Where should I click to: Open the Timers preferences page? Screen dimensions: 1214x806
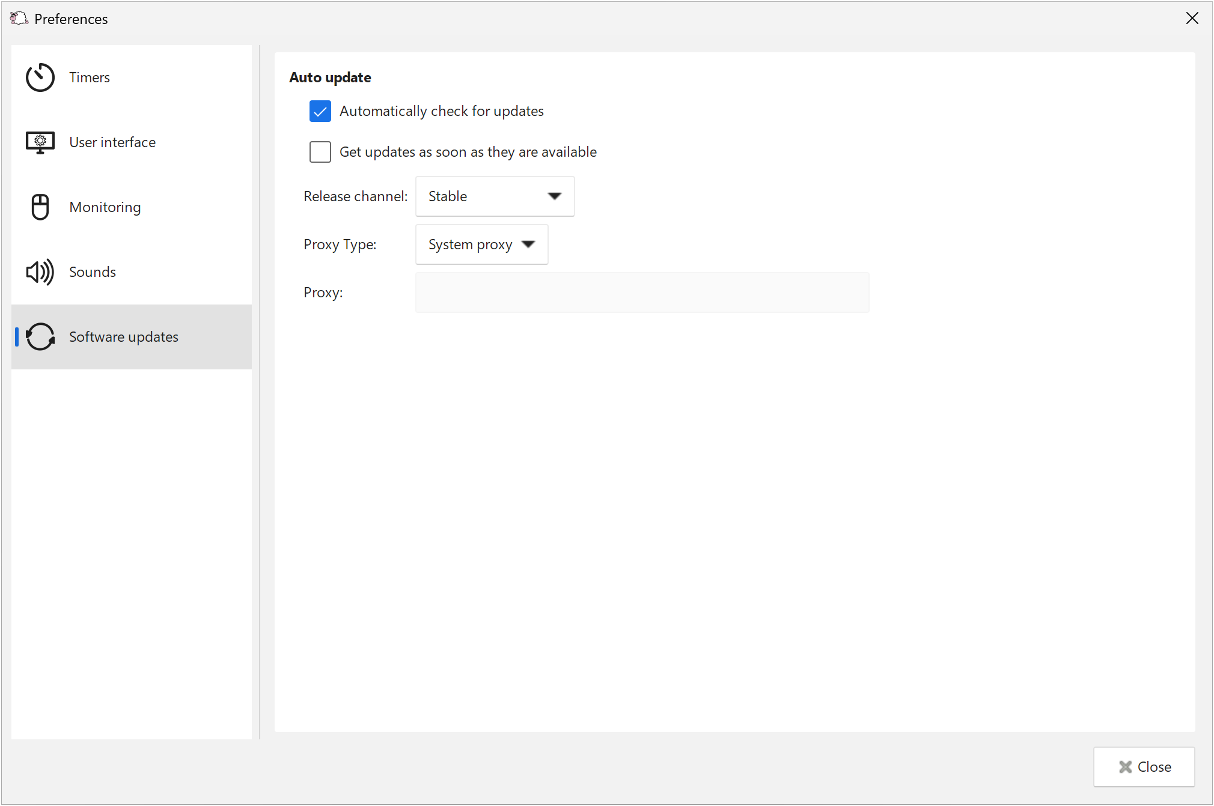click(x=132, y=77)
